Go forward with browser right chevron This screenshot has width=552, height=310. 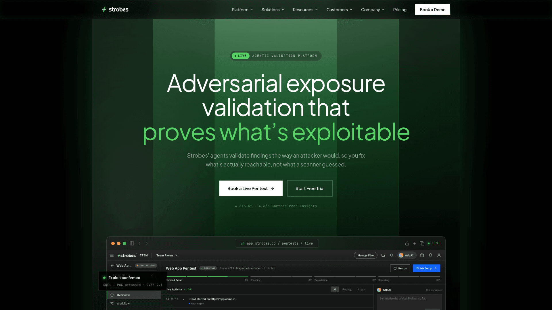coord(147,243)
